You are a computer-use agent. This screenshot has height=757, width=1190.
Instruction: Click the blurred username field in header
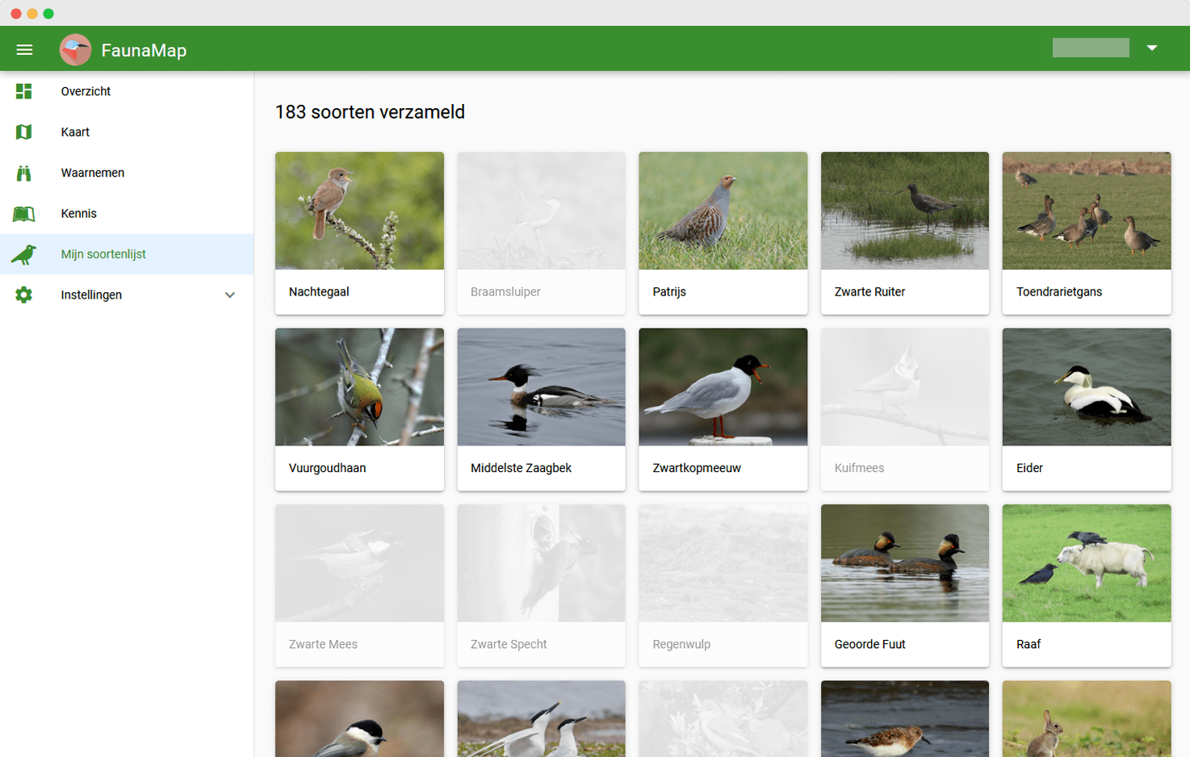(x=1090, y=48)
